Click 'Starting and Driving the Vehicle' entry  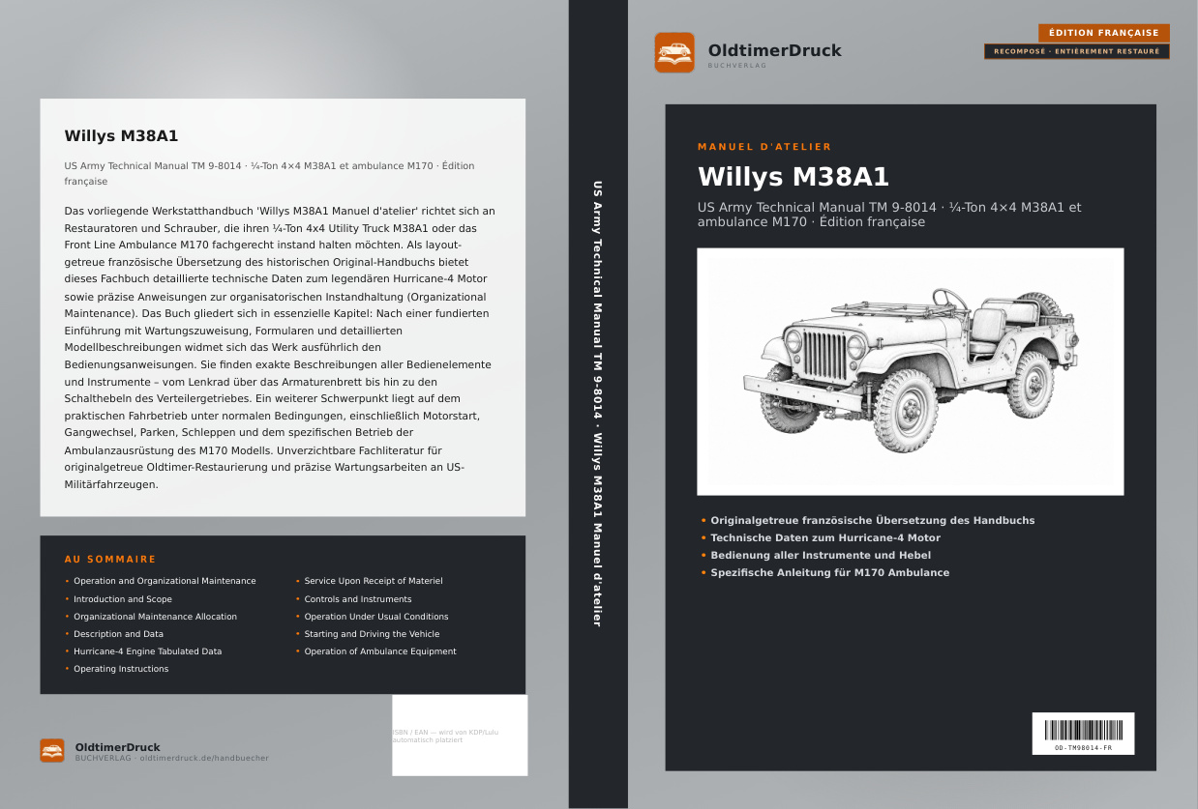(372, 634)
